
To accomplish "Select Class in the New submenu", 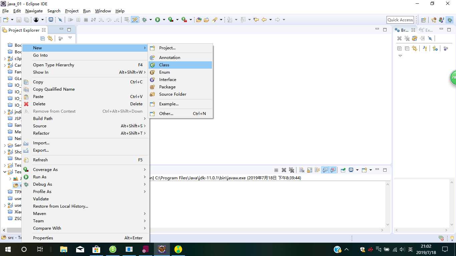I will (x=180, y=65).
